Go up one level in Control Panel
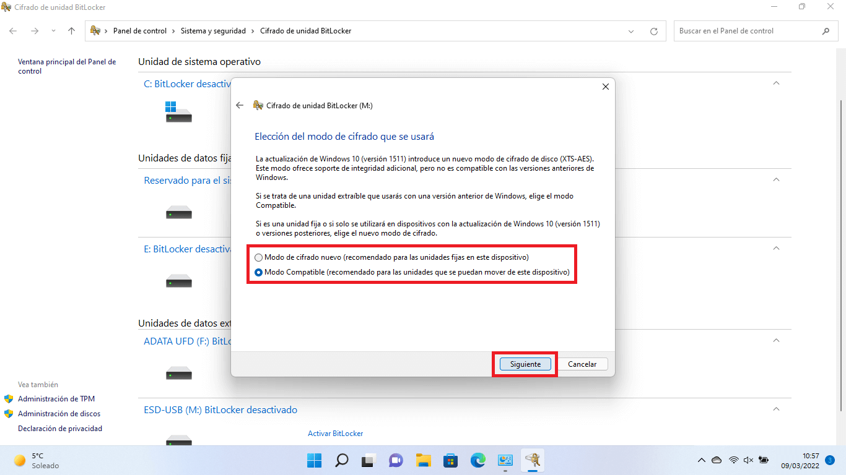Image resolution: width=846 pixels, height=475 pixels. click(72, 30)
